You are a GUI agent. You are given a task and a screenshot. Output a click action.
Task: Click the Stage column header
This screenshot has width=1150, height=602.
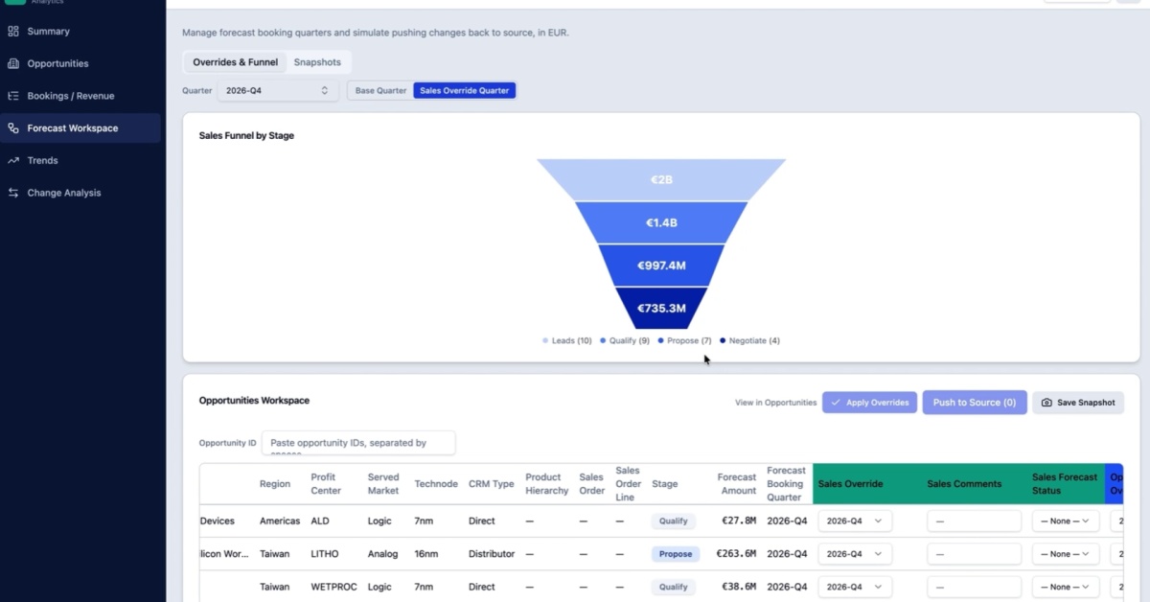tap(664, 484)
